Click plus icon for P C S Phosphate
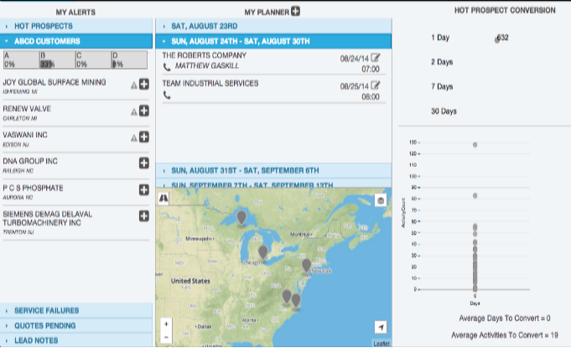Screen dimensions: 571x348 coord(144,190)
